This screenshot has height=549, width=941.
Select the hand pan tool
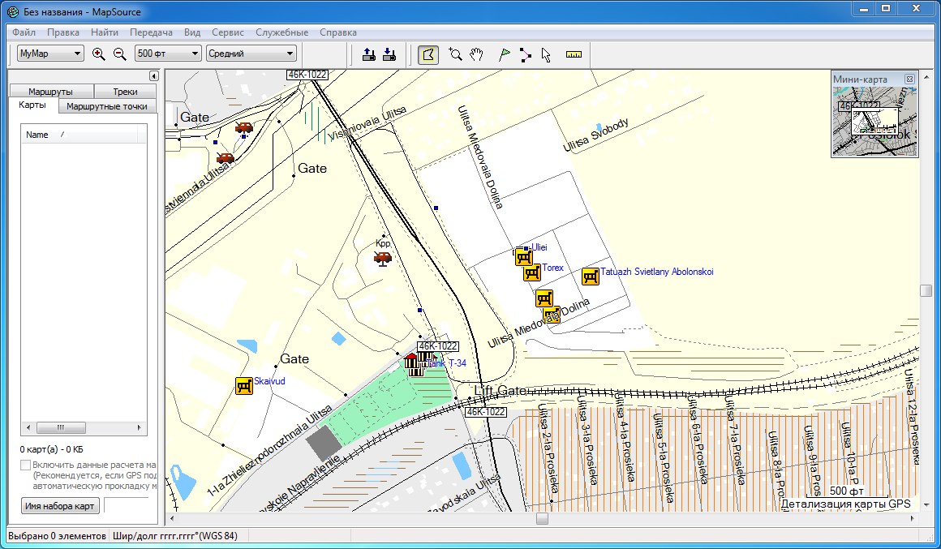(476, 54)
